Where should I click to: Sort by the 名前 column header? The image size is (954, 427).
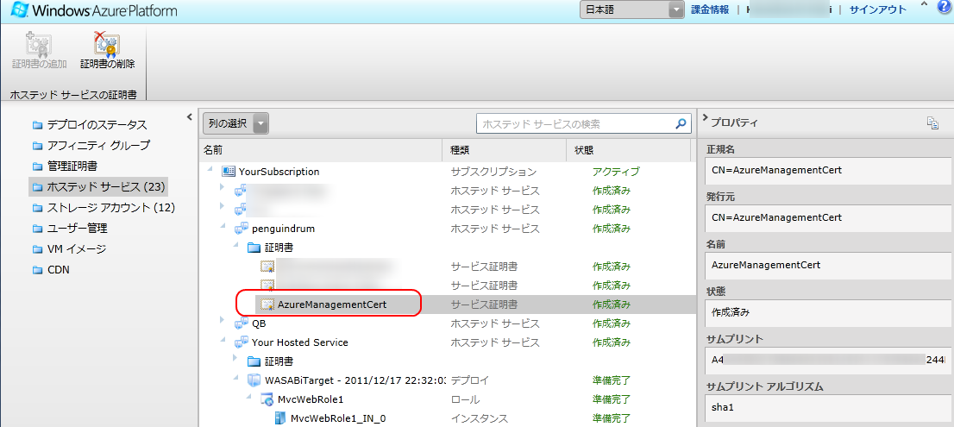[x=321, y=149]
